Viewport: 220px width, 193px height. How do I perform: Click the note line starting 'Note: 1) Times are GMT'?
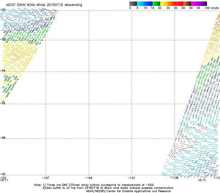(x=94, y=185)
